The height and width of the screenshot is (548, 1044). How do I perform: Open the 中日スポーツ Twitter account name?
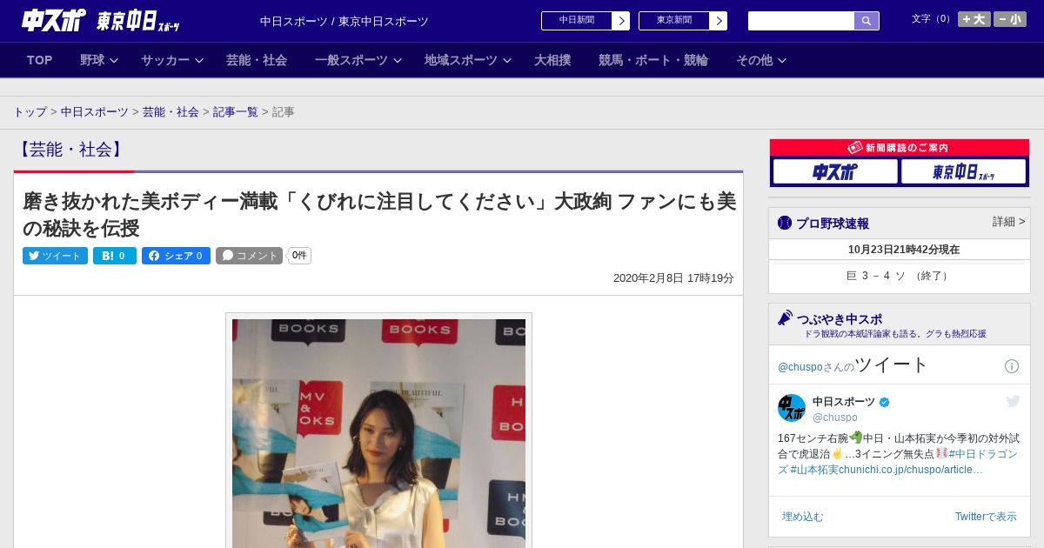point(844,402)
